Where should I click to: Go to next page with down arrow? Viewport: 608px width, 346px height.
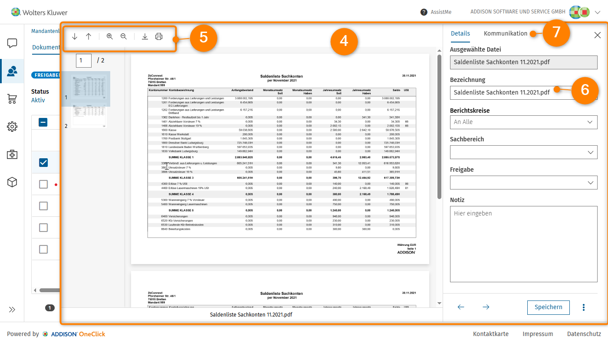click(x=75, y=37)
